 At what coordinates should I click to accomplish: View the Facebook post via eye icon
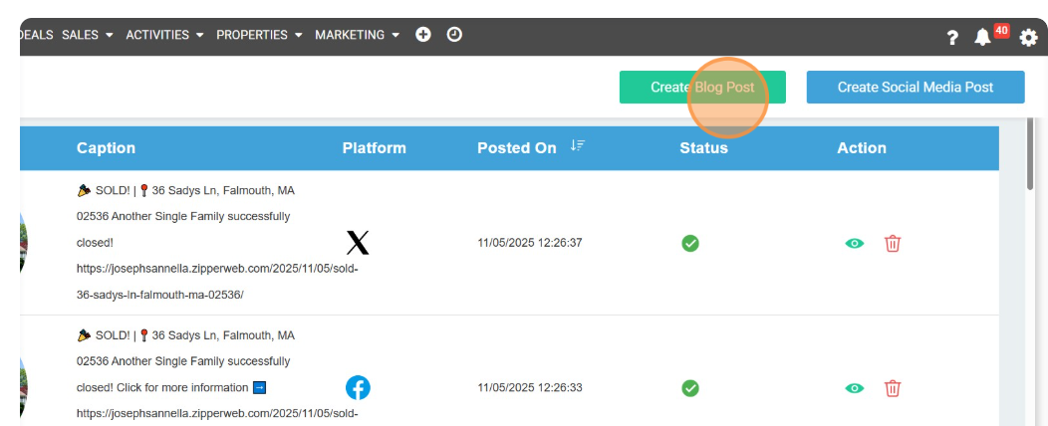[854, 388]
